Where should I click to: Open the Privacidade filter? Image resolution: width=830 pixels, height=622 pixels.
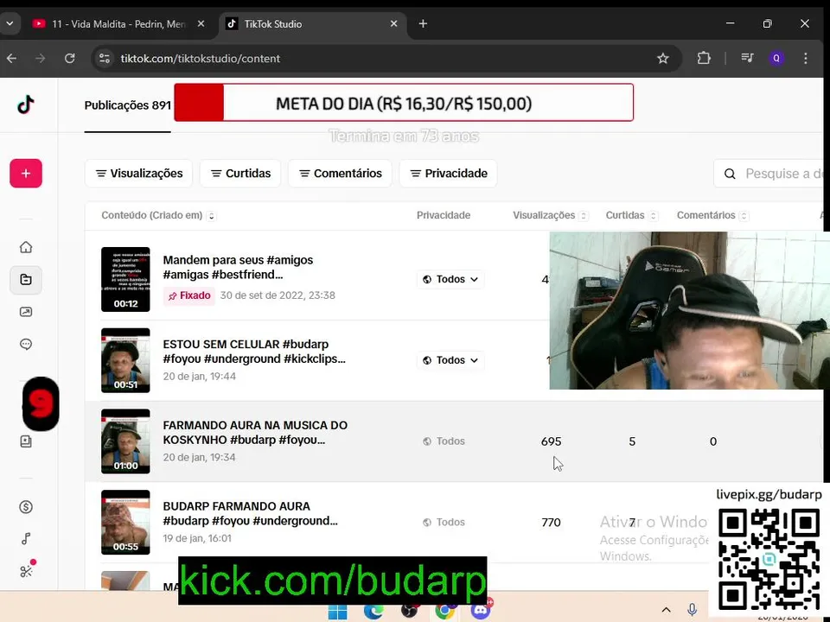click(x=449, y=174)
